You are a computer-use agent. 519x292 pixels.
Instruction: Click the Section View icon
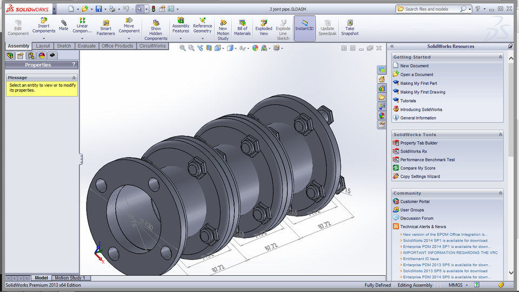(x=209, y=48)
